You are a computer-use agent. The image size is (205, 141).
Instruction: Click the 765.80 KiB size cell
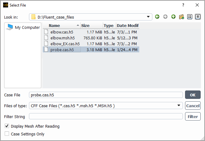[x=93, y=38]
